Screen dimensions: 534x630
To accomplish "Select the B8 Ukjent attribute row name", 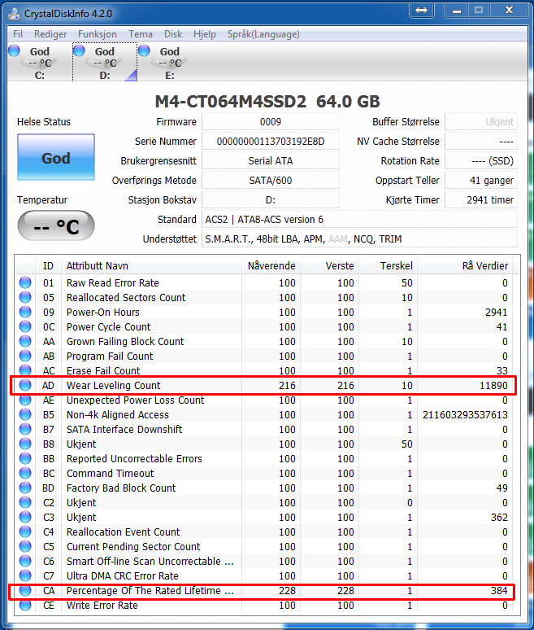I will [81, 444].
